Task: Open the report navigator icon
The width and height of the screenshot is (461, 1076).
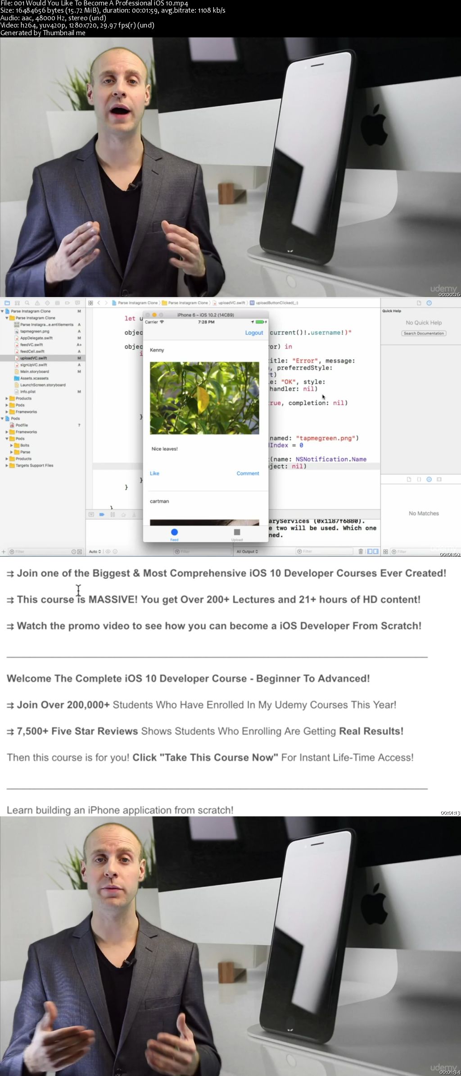Action: click(77, 303)
